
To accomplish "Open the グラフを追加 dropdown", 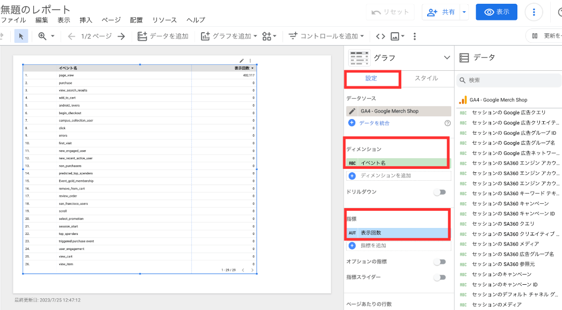I will pos(229,36).
